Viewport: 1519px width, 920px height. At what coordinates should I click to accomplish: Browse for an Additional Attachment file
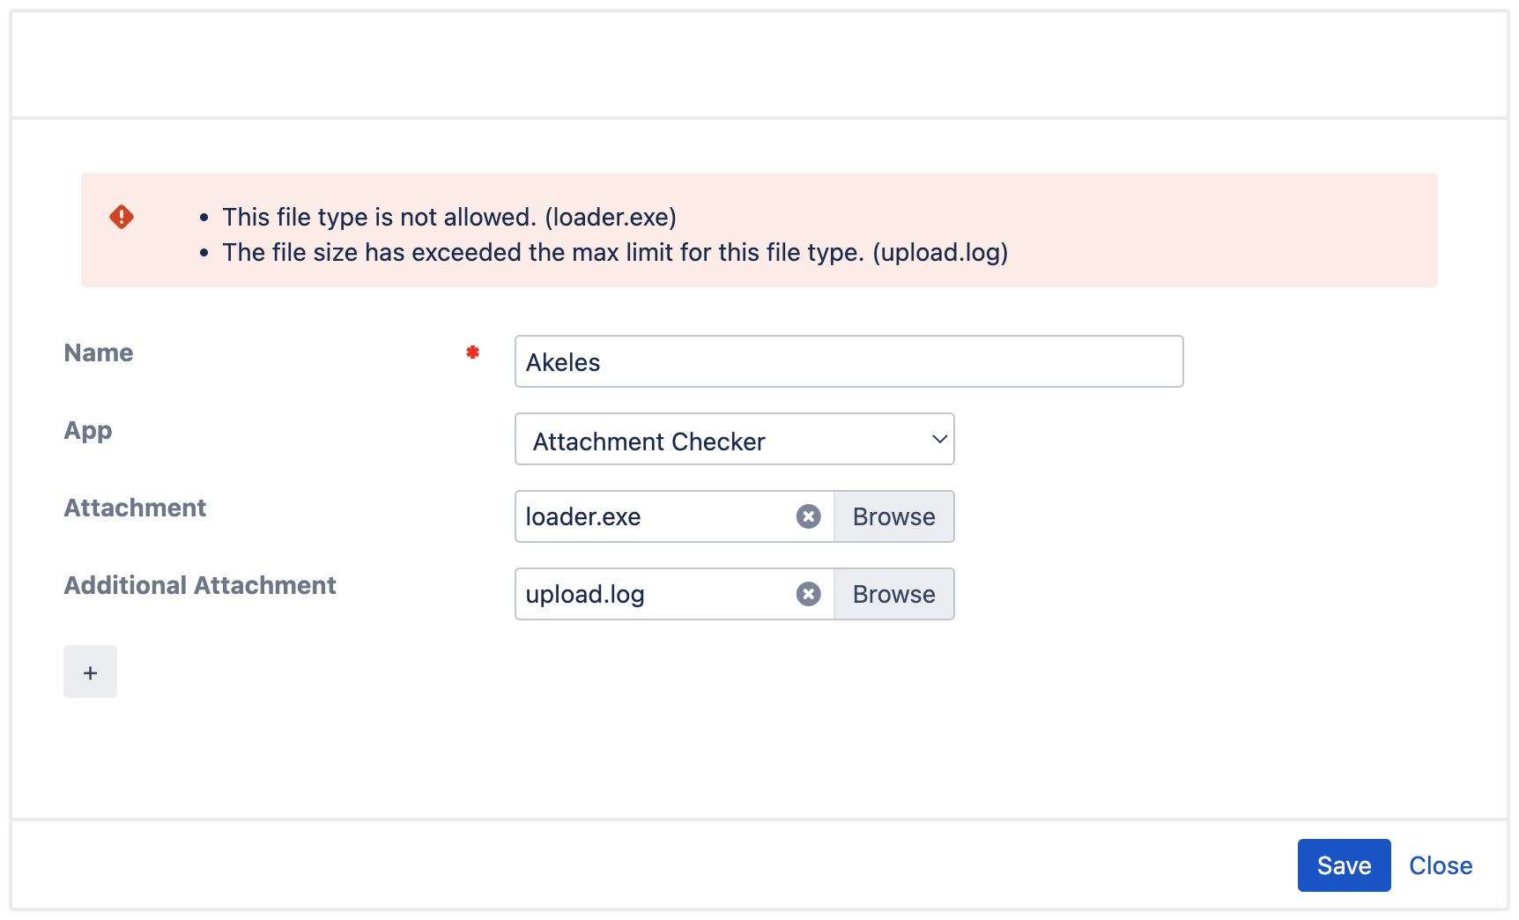coord(893,593)
